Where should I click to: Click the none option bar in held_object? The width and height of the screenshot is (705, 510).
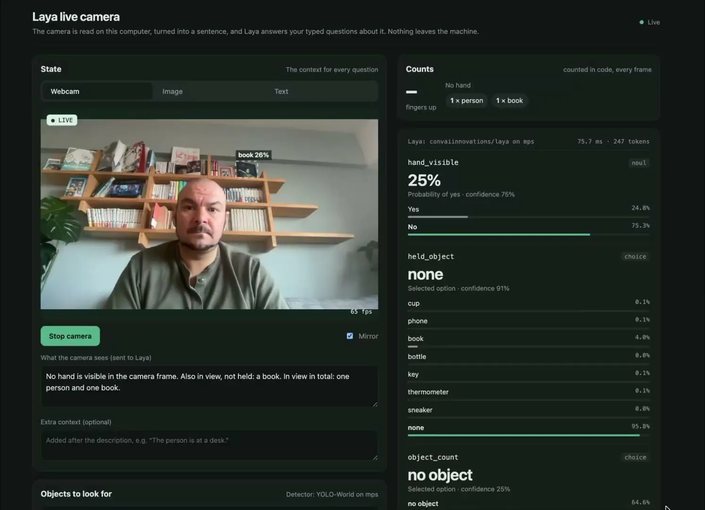point(529,435)
